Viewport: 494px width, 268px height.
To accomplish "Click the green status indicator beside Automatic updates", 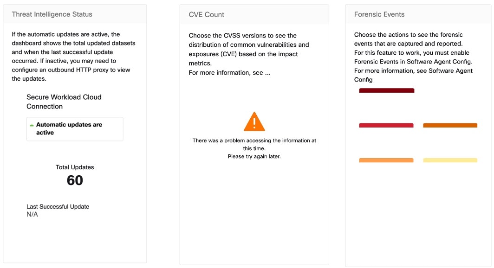I will (x=32, y=126).
